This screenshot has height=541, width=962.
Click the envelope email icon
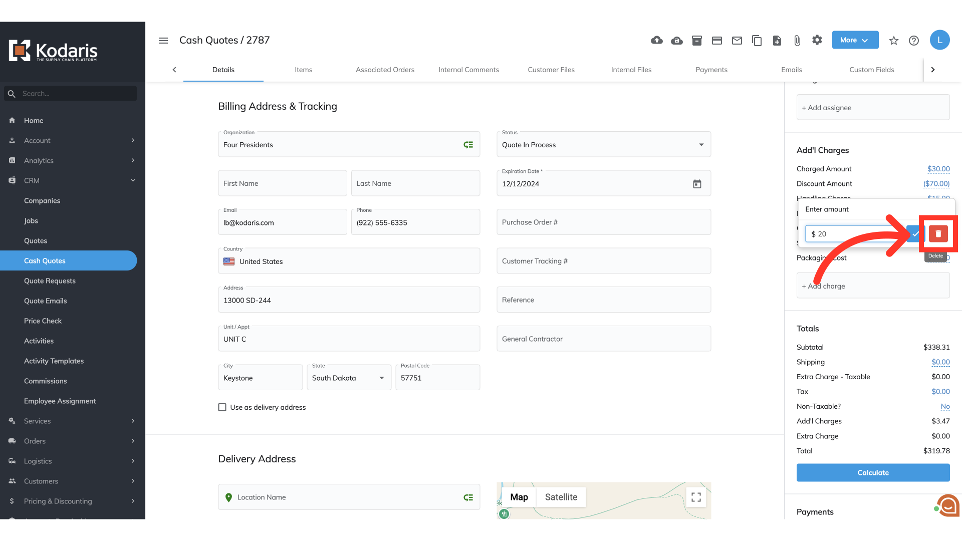point(737,40)
